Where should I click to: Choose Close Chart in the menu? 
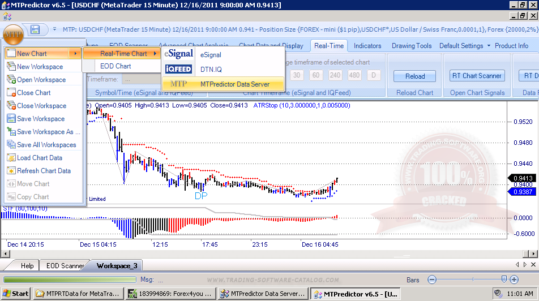coord(33,93)
